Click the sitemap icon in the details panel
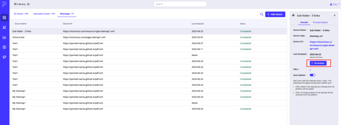This screenshot has width=341, height=125. point(293,16)
